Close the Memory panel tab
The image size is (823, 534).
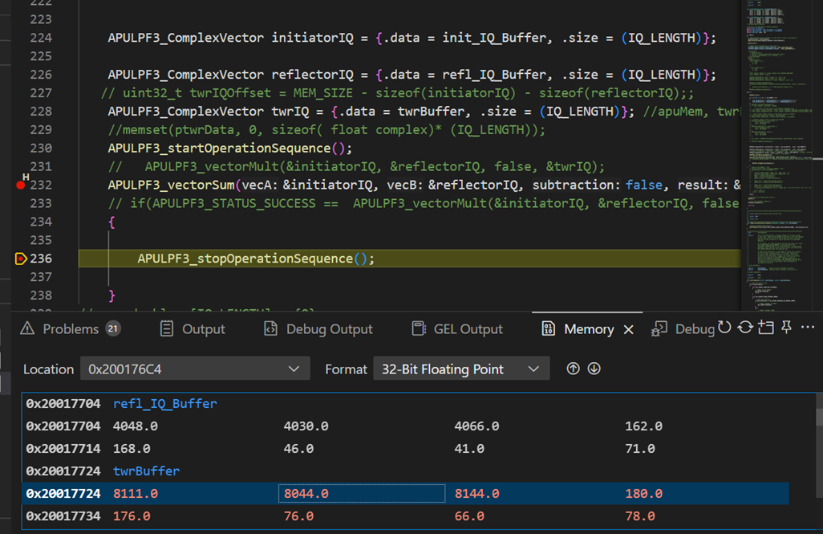pos(629,329)
